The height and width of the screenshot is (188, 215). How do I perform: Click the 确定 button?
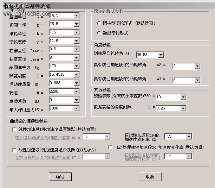[x=60, y=176]
